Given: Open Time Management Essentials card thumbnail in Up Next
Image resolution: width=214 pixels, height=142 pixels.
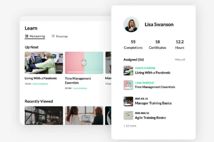Looking at the screenshot, I should click(x=84, y=63).
